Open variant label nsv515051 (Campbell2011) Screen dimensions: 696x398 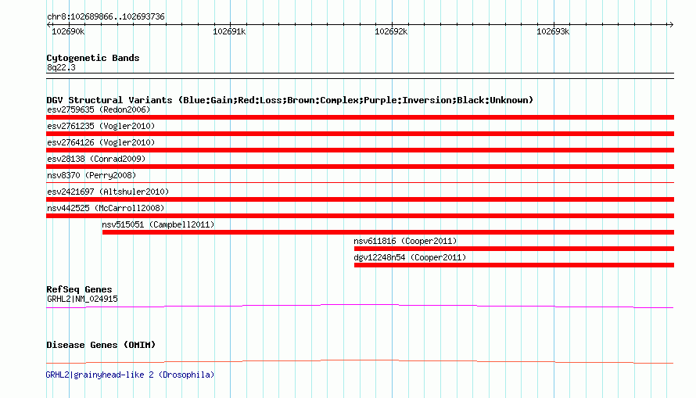158,224
